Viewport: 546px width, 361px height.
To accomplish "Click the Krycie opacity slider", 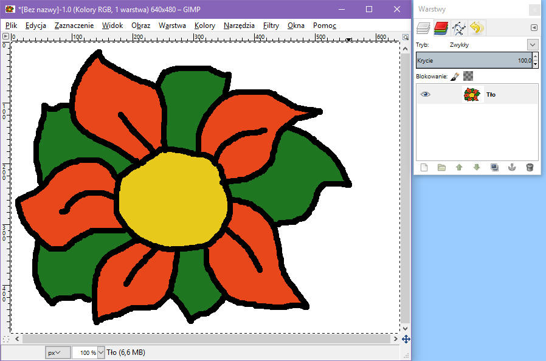I will (x=474, y=61).
